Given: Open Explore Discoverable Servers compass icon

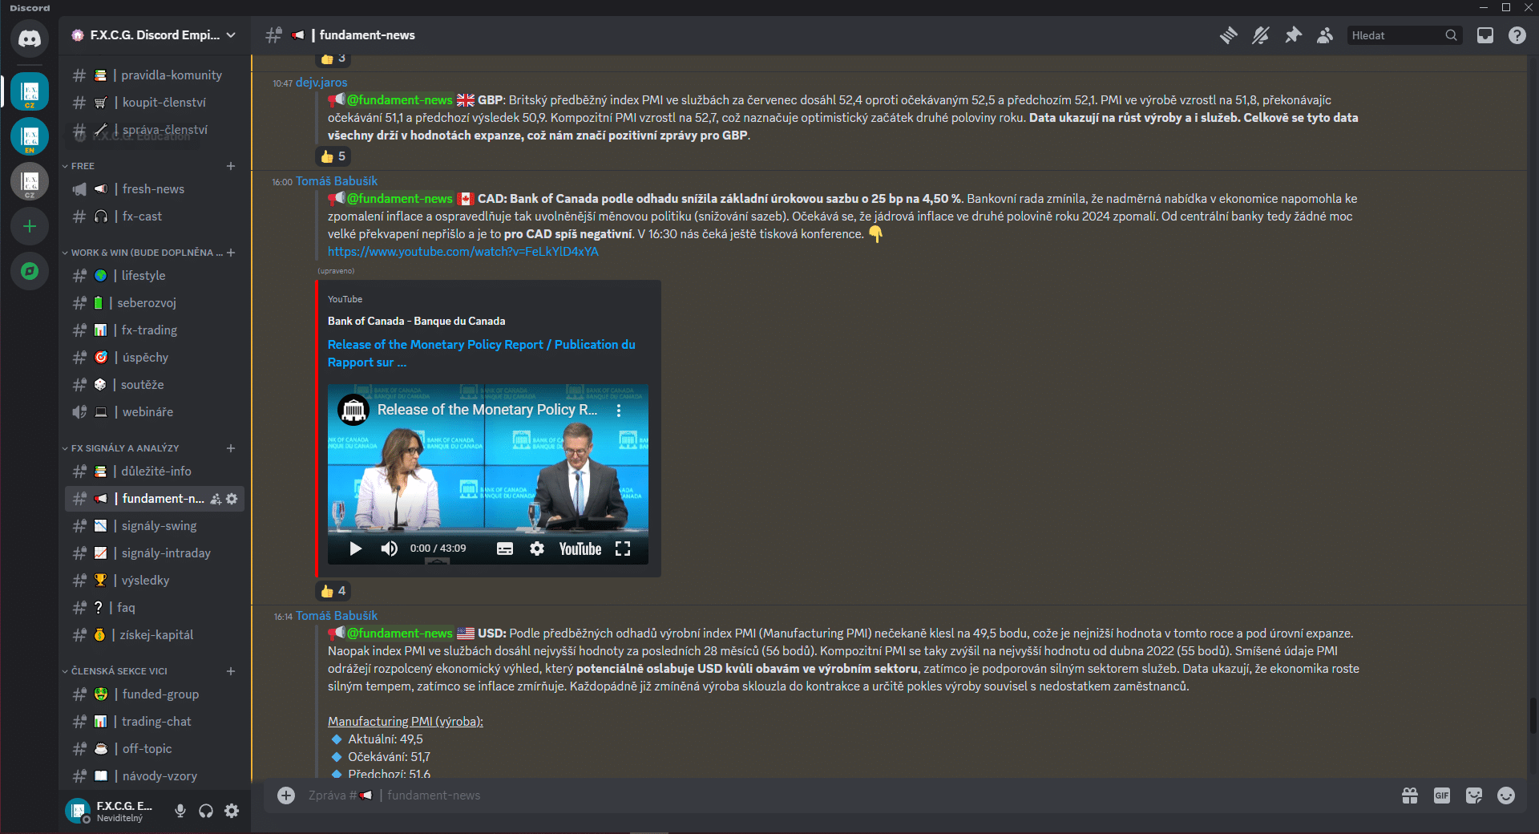Looking at the screenshot, I should point(30,271).
